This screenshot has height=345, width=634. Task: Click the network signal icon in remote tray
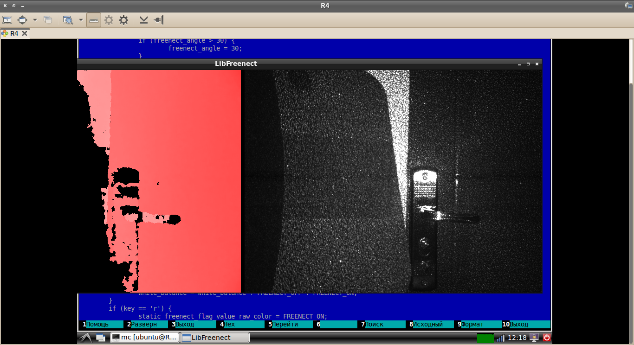click(x=500, y=338)
